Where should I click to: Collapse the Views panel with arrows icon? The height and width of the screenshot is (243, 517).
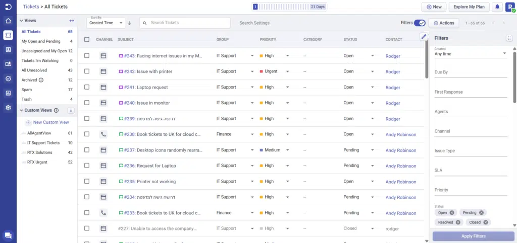[71, 21]
